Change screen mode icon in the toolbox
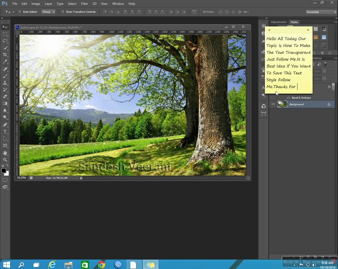The height and width of the screenshot is (269, 338). (x=5, y=187)
